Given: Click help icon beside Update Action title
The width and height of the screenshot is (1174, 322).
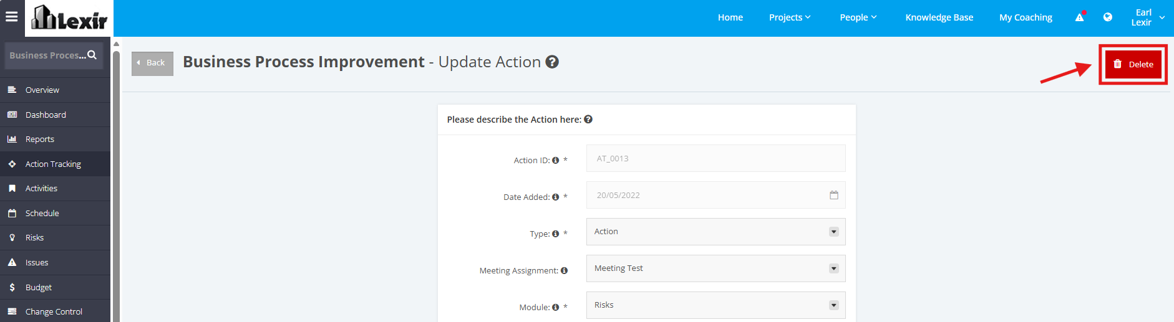Looking at the screenshot, I should click(x=552, y=62).
